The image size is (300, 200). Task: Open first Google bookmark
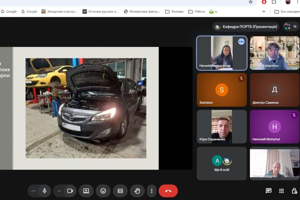(x=9, y=11)
